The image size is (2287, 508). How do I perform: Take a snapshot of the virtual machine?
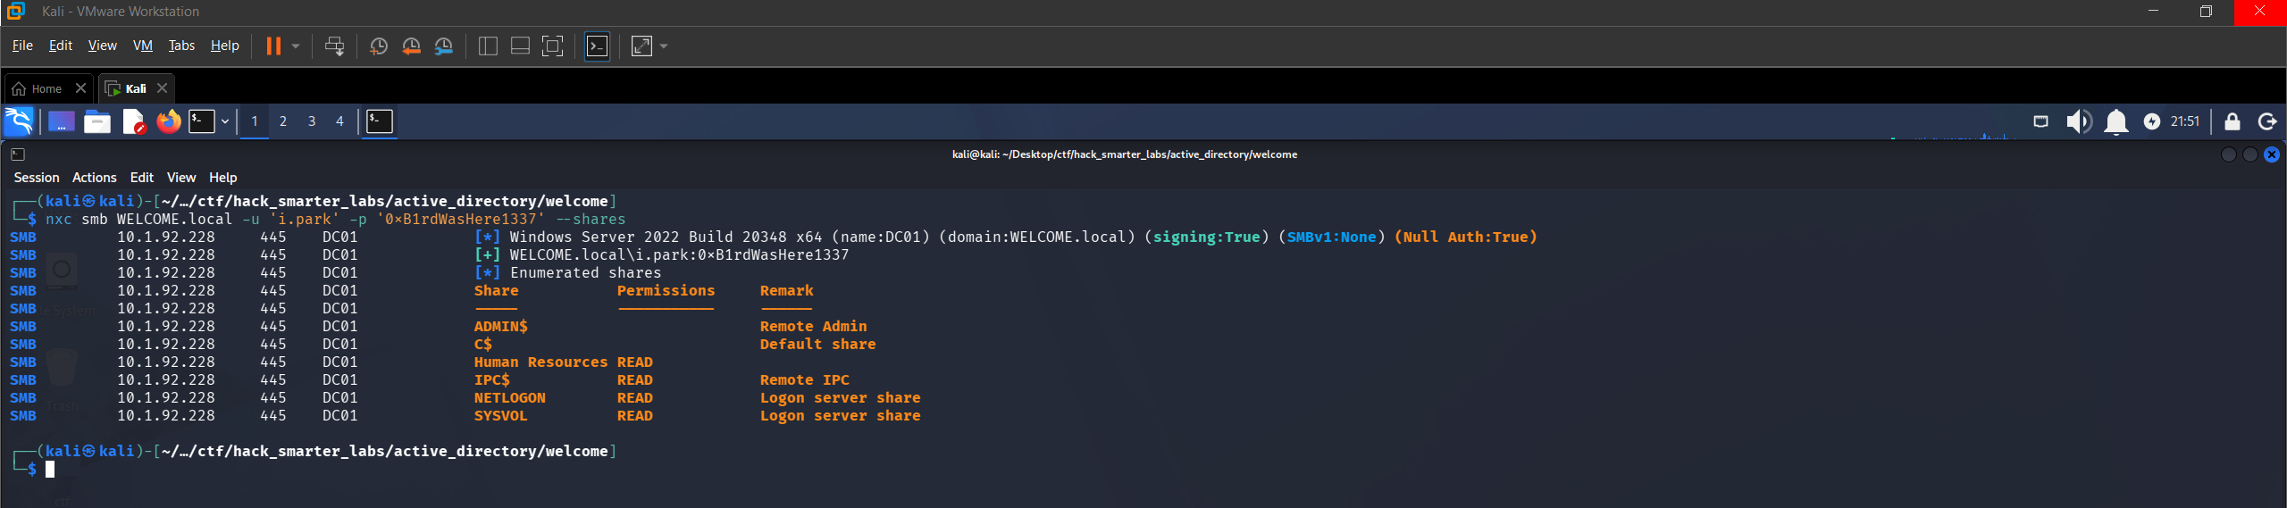click(379, 46)
